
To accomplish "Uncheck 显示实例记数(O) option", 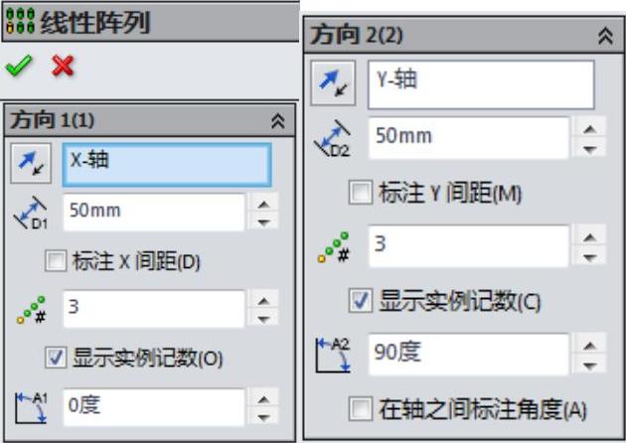I will coord(56,358).
